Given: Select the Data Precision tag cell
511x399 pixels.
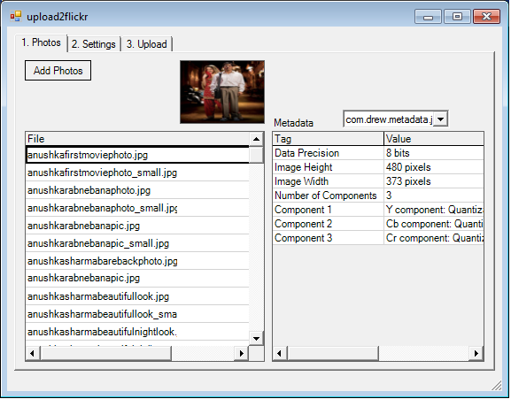Looking at the screenshot, I should tap(329, 153).
